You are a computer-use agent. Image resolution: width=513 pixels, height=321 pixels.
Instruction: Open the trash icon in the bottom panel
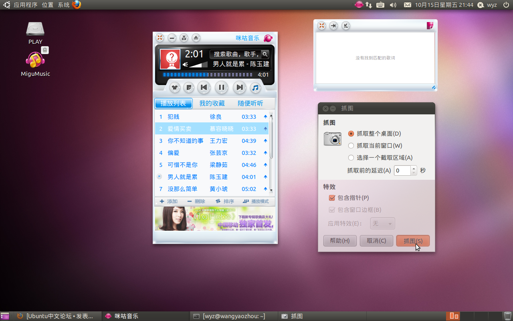507,316
